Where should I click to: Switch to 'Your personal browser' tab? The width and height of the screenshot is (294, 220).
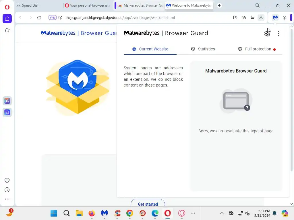click(x=88, y=5)
